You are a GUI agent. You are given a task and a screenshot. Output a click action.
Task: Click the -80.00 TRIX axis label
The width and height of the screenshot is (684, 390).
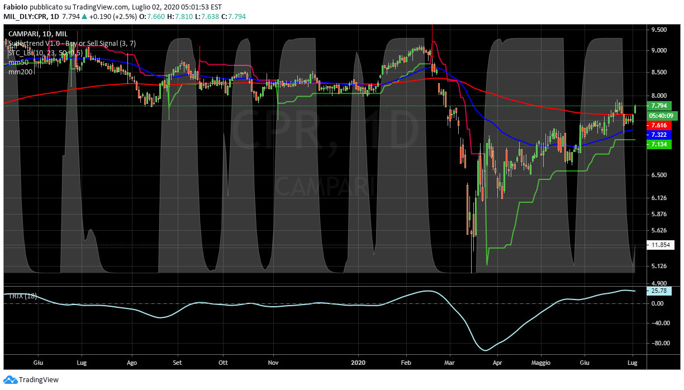click(x=659, y=343)
